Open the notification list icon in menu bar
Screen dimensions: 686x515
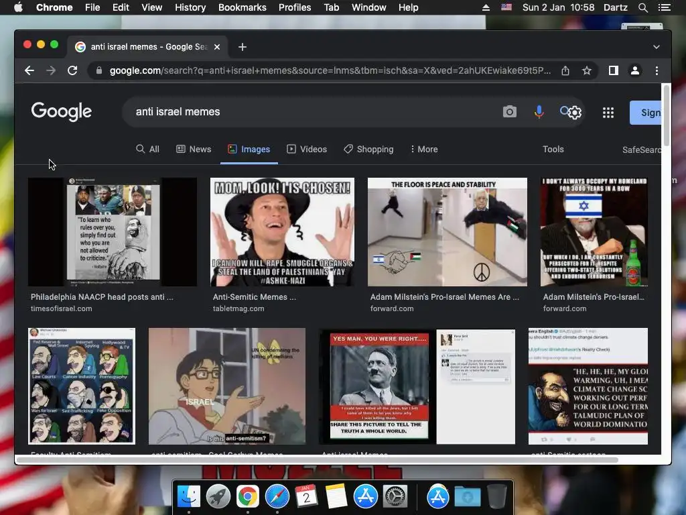[x=664, y=7]
